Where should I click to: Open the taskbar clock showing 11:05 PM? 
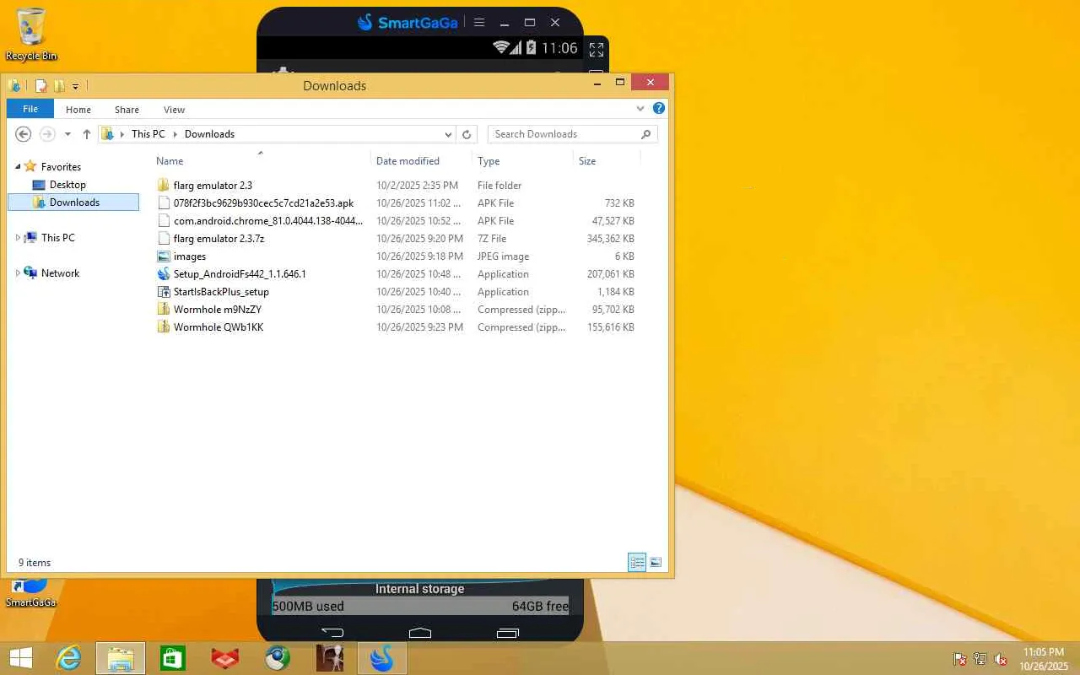(1044, 659)
